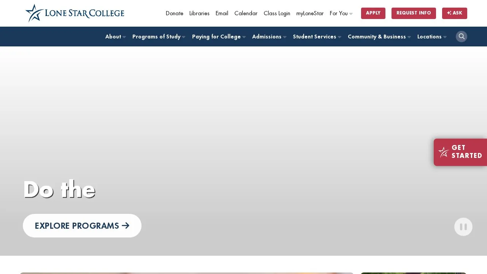Expand the Admissions menu

point(269,37)
